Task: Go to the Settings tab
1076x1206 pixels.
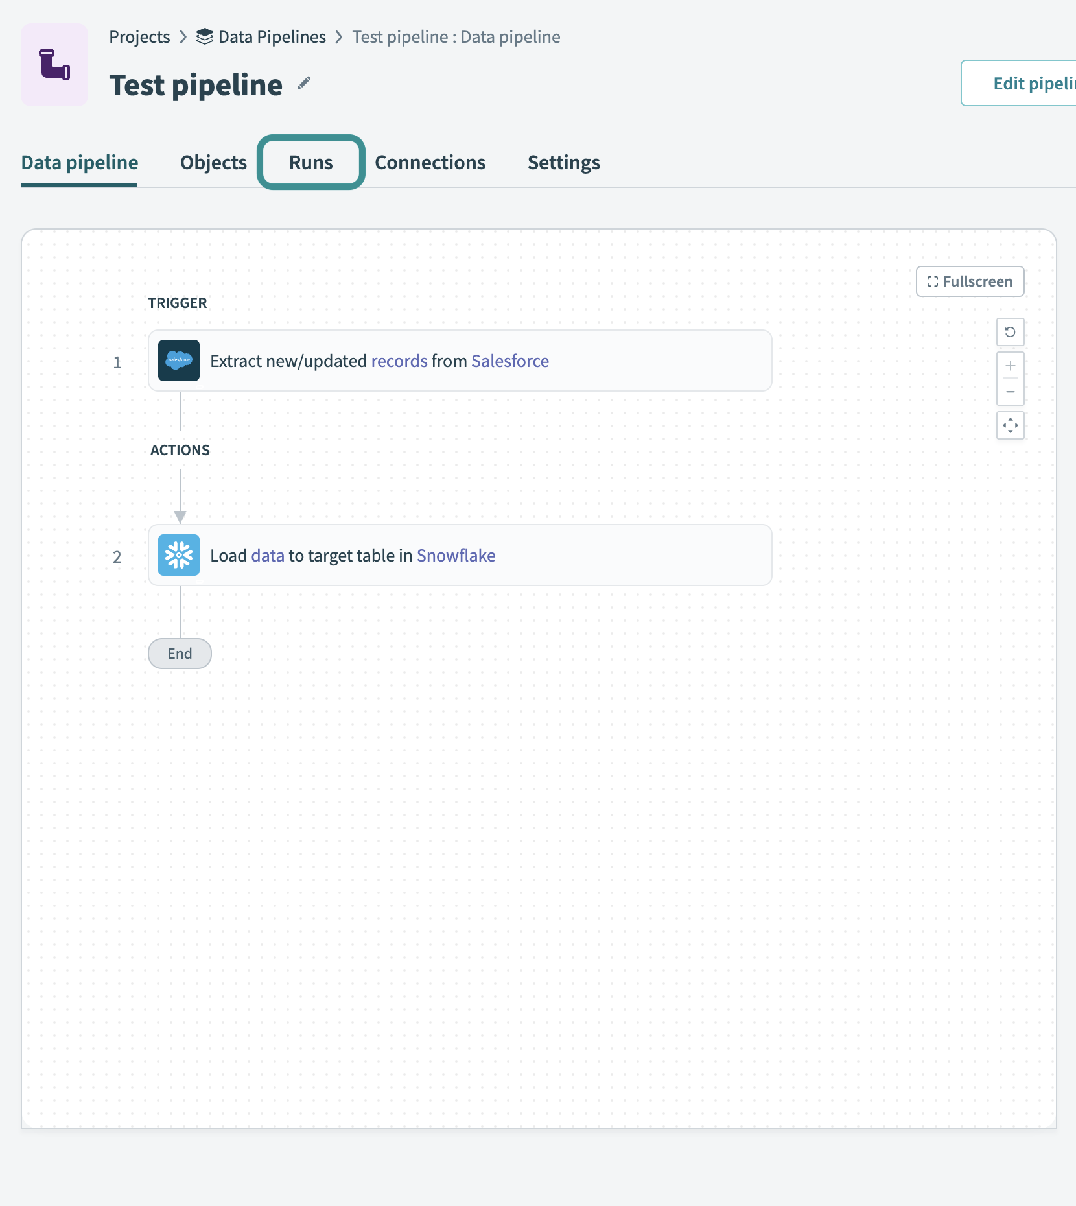Action: (x=563, y=162)
